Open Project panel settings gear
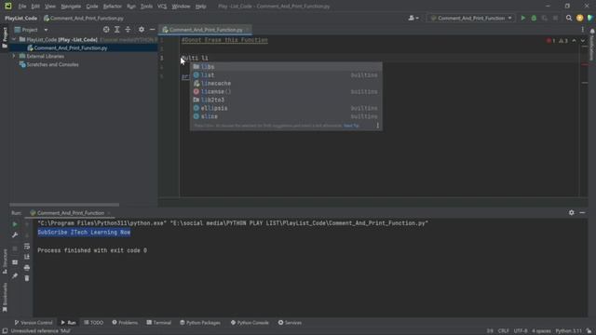Screen dimensions: 596x335 (142, 30)
